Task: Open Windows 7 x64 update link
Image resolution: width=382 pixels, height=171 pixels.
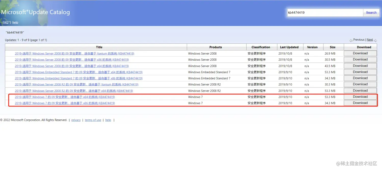Action: coord(65,97)
